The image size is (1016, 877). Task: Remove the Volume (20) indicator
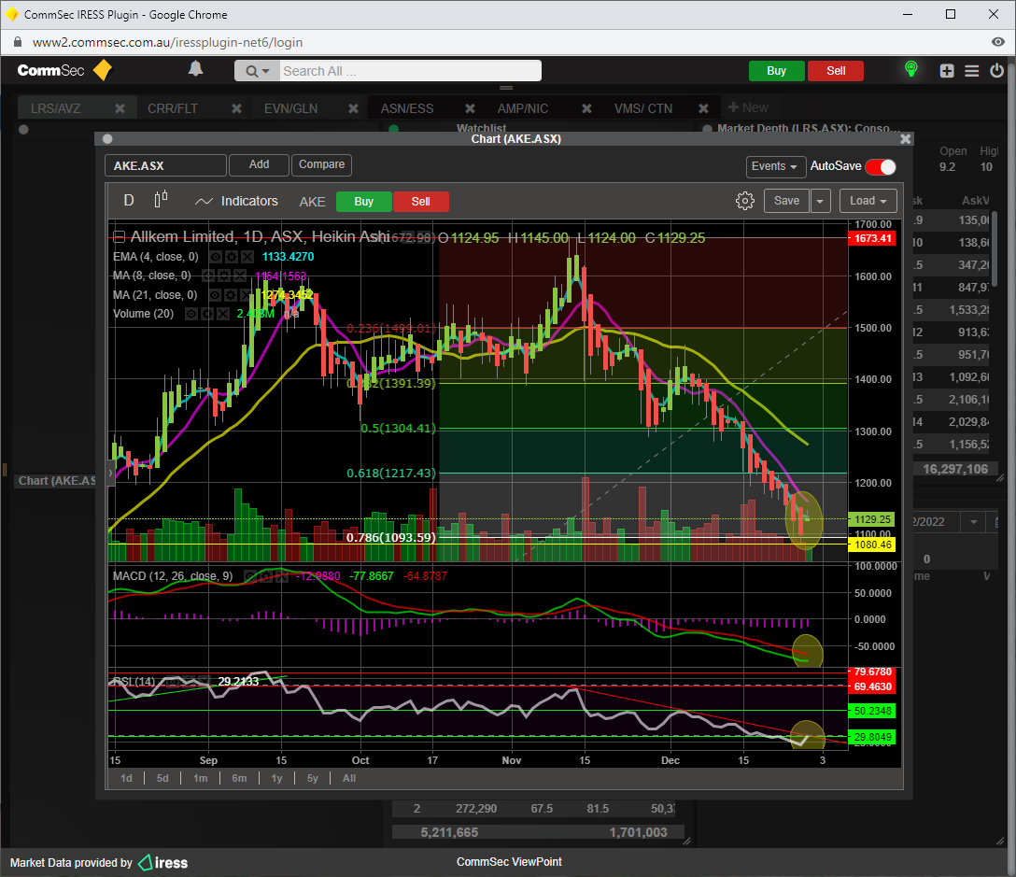[222, 315]
